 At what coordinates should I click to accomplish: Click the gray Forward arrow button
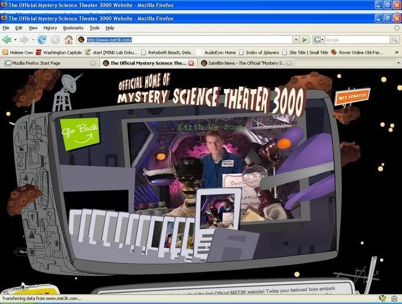[x=24, y=40]
